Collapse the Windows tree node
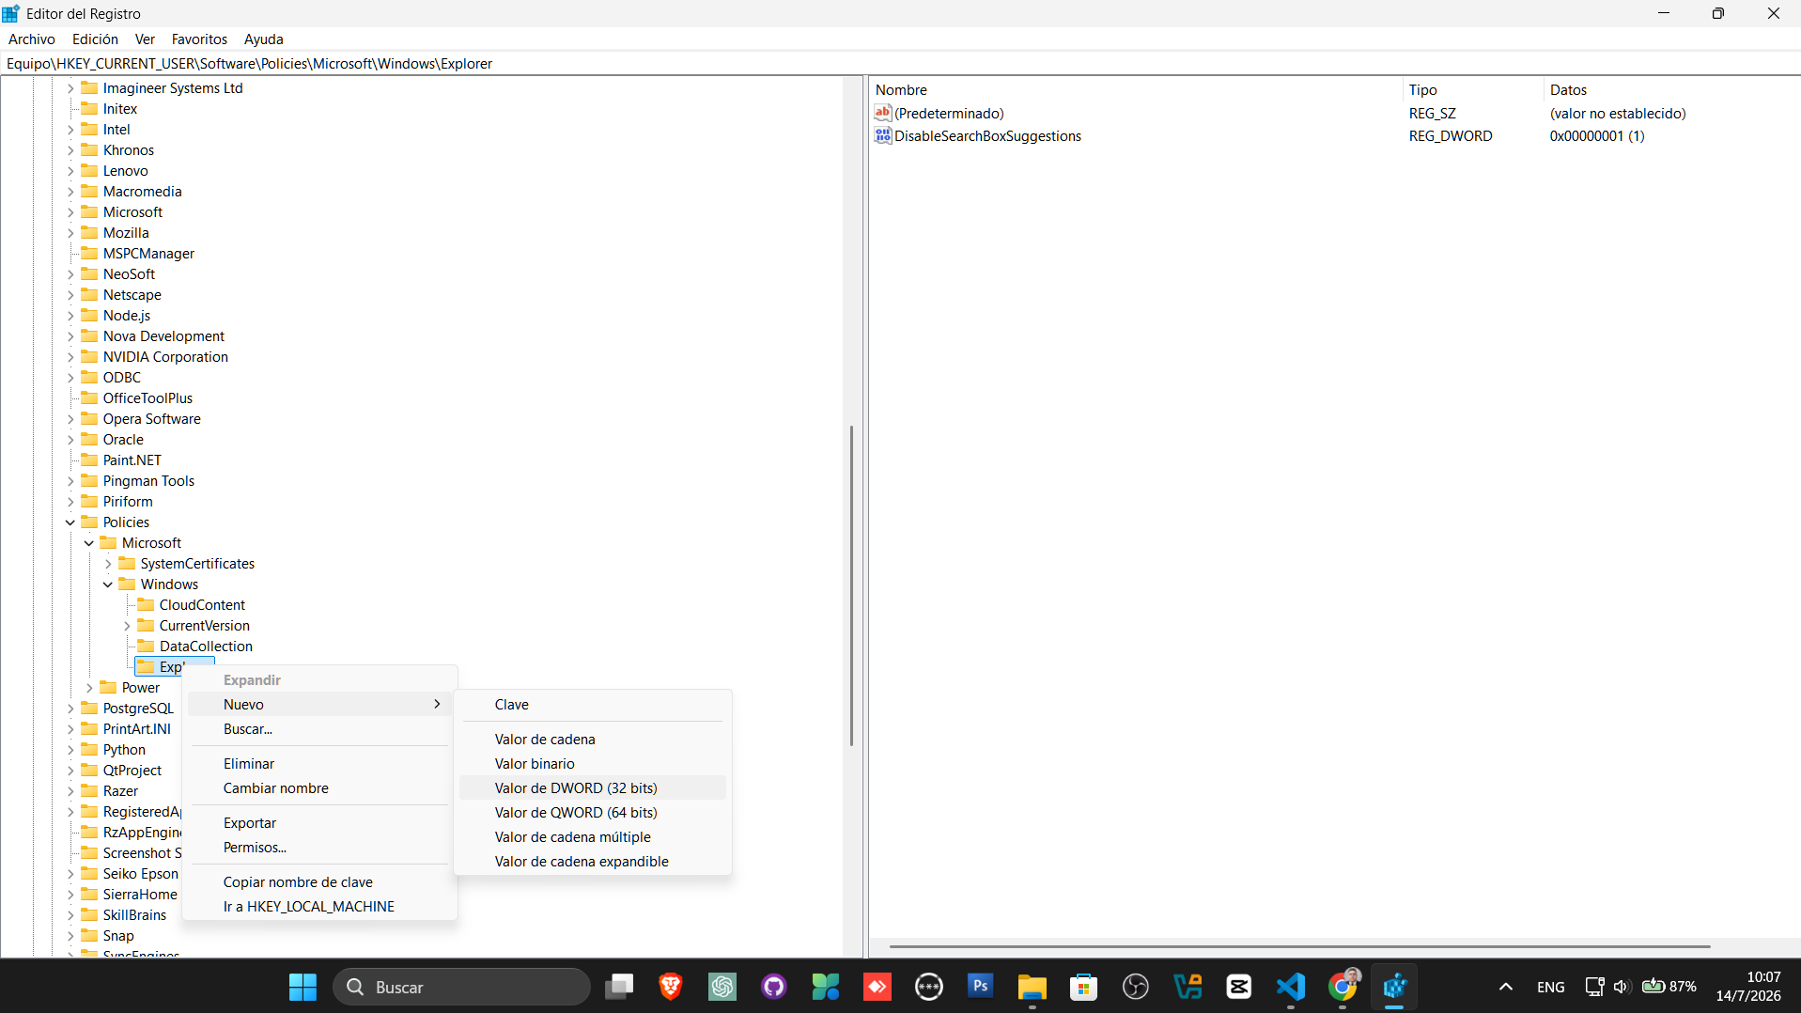The width and height of the screenshot is (1801, 1013). [x=108, y=584]
